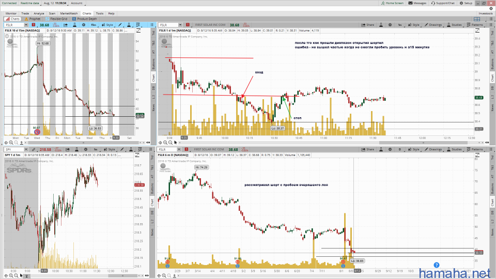The image size is (496, 279).
Task: Open drawing pencil tool in top-left chart
Action: [x=120, y=25]
